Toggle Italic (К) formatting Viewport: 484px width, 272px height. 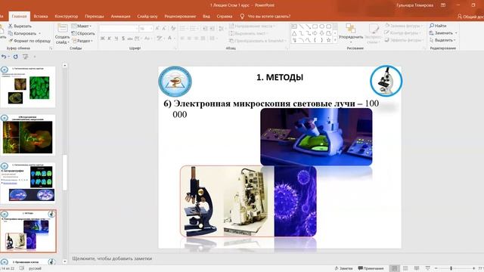tap(109, 39)
